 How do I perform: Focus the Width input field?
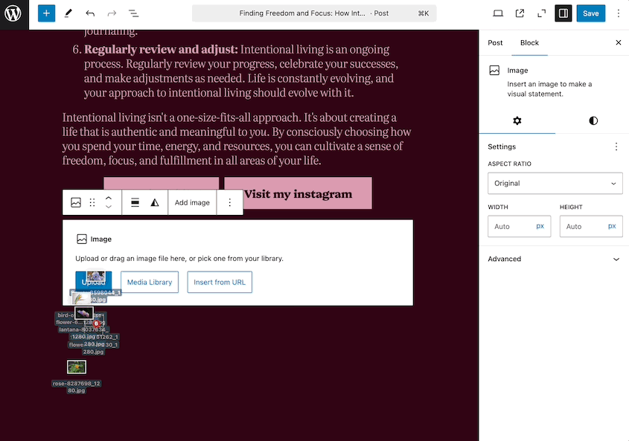pos(511,227)
